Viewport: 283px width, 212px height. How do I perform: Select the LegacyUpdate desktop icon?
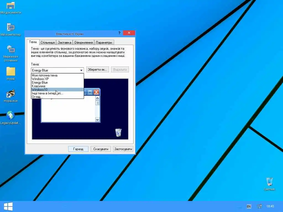(x=11, y=118)
